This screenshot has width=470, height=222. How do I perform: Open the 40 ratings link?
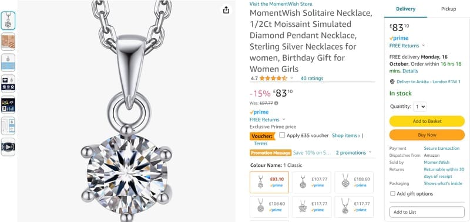tap(312, 78)
